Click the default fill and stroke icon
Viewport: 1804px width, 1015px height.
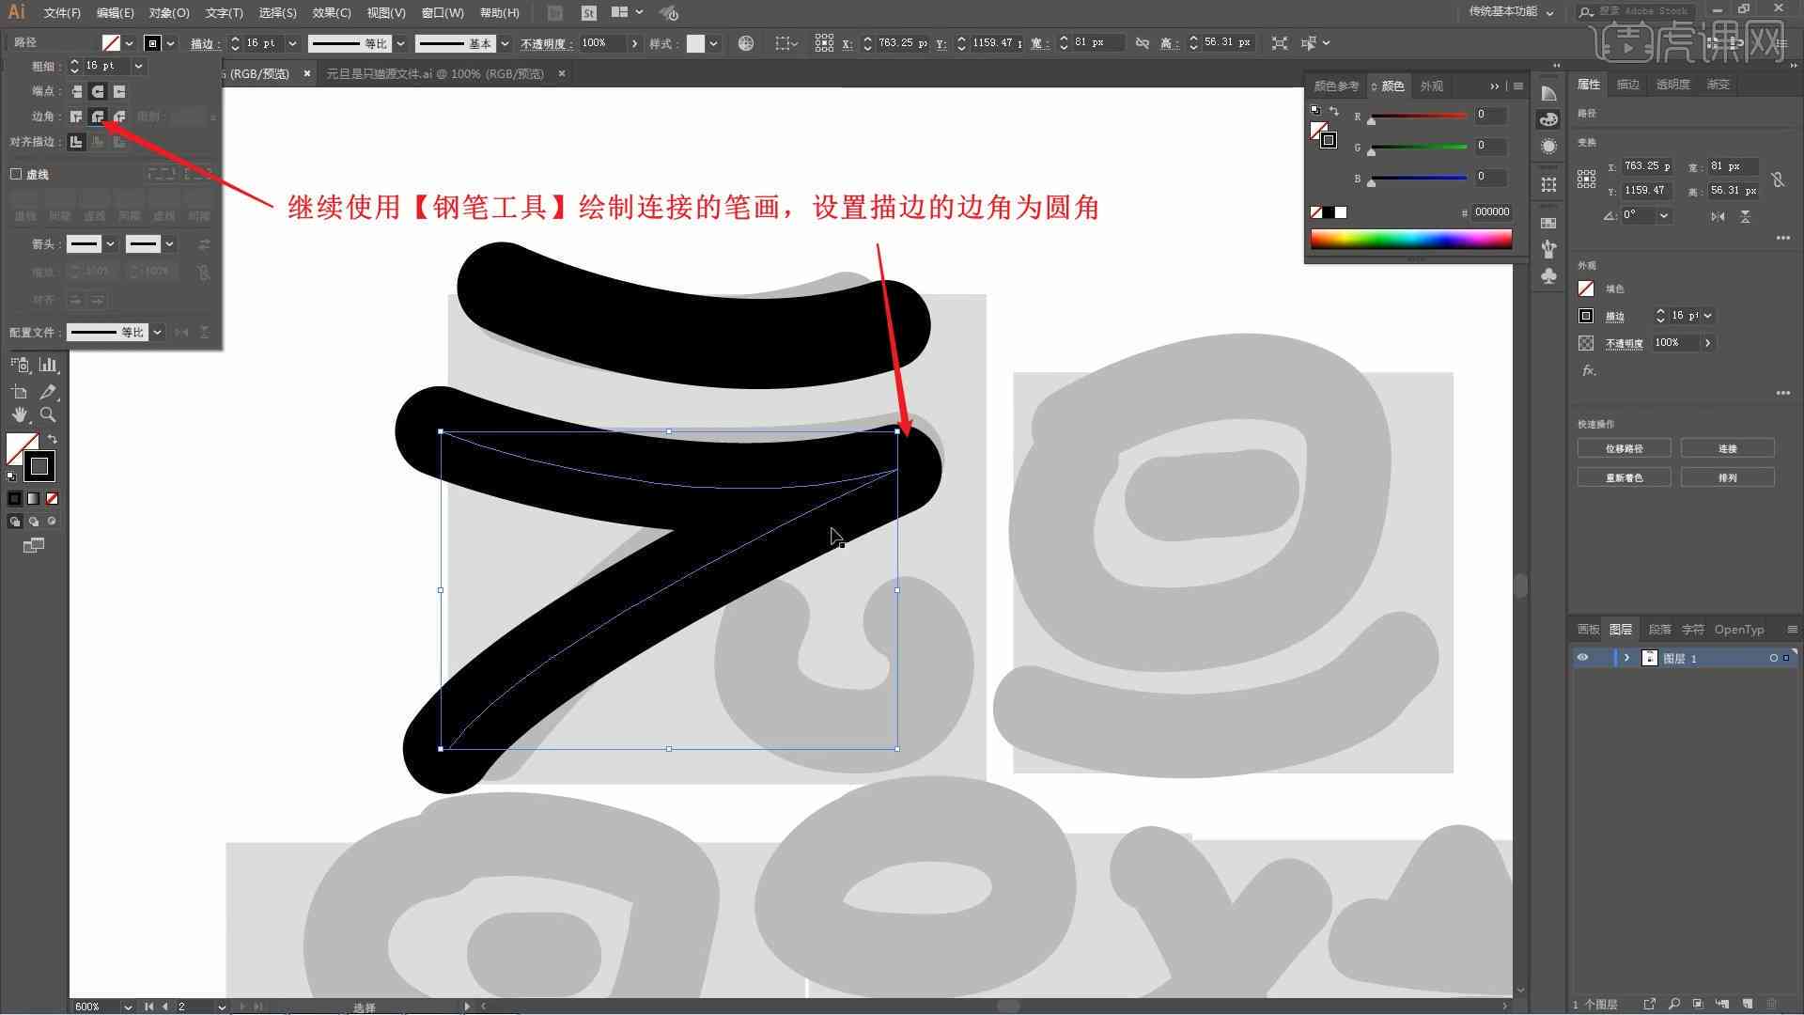tap(11, 476)
